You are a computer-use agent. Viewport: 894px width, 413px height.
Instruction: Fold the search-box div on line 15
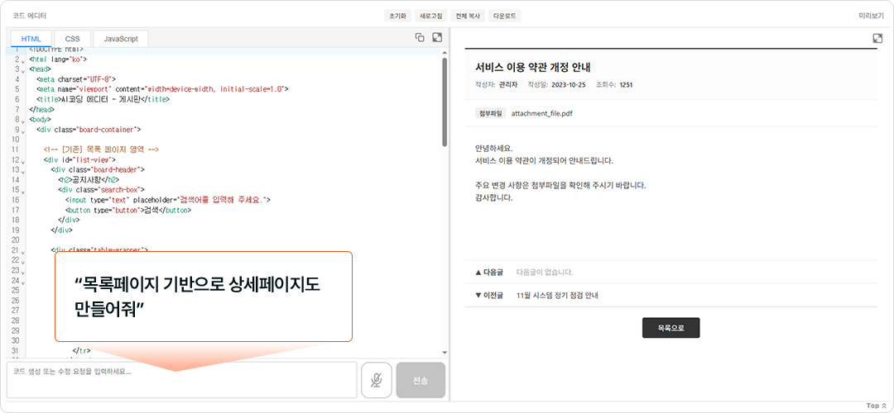click(x=23, y=190)
